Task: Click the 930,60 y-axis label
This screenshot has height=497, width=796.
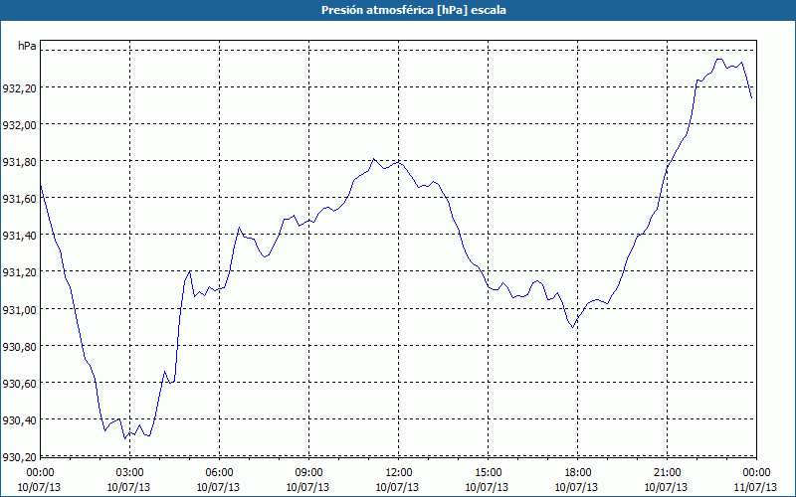Action: pos(19,384)
